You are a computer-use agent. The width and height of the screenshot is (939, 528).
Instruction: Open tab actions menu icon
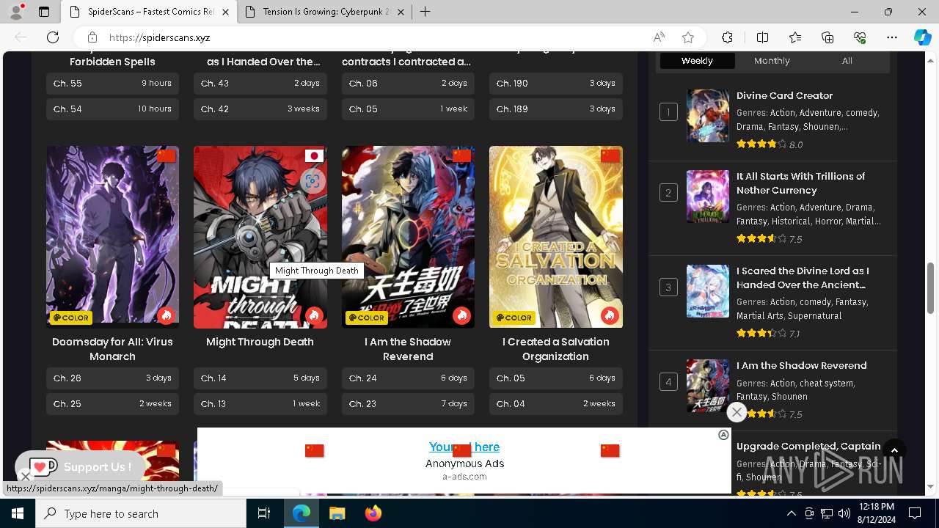pyautogui.click(x=44, y=12)
